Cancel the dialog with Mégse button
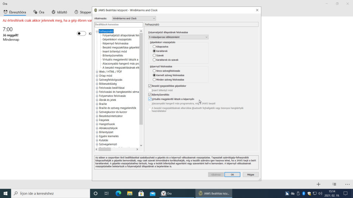Viewport: 353px width, 198px height. pos(251,175)
